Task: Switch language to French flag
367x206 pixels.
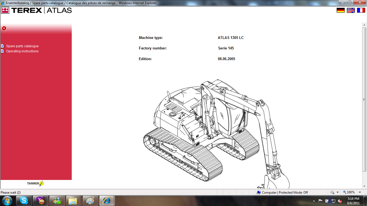Action: coord(361,10)
